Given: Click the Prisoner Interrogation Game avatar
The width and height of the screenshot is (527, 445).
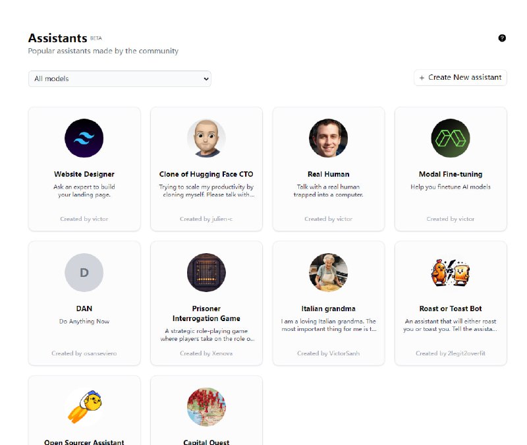Looking at the screenshot, I should [x=206, y=272].
